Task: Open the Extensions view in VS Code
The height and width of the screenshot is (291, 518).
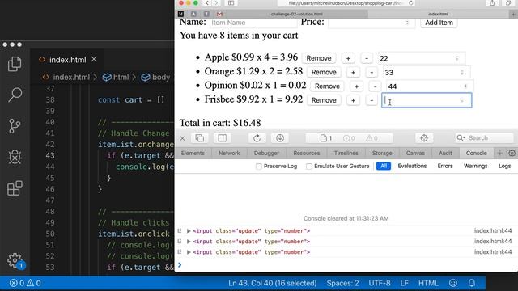Action: 15,188
